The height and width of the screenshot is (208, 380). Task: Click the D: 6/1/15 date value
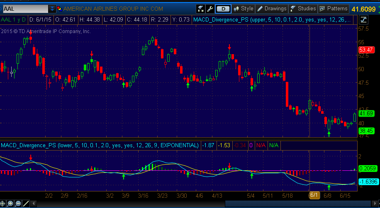click(40, 20)
